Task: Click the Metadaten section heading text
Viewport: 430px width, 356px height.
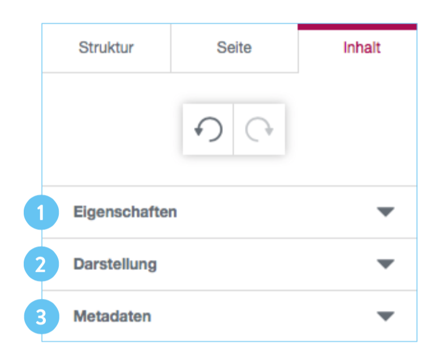Action: (112, 316)
